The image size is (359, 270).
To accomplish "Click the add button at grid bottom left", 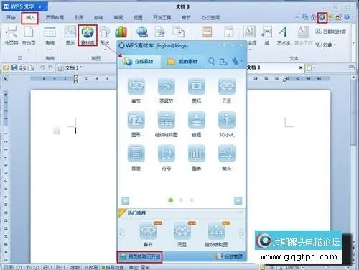I will (x=125, y=200).
